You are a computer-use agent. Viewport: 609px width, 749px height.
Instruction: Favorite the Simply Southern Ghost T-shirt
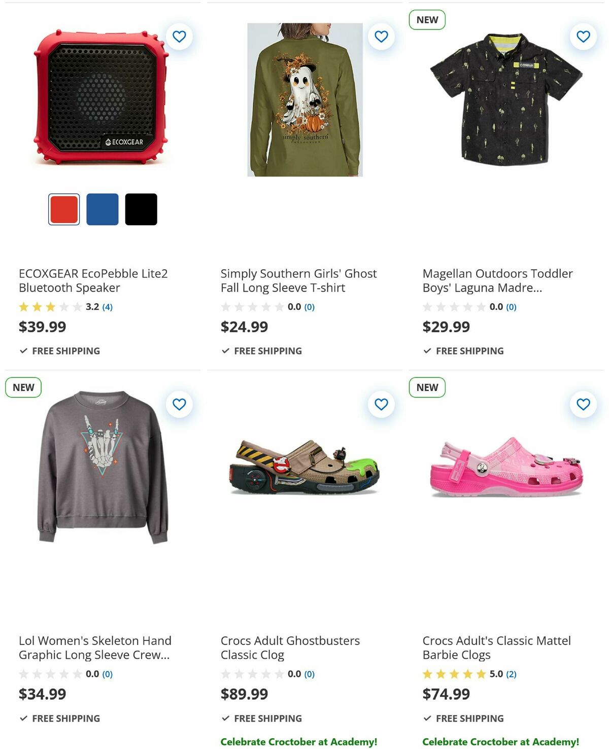pos(381,36)
